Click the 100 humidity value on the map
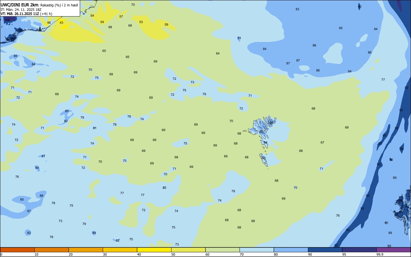This screenshot has height=257, width=411. (x=7, y=20)
